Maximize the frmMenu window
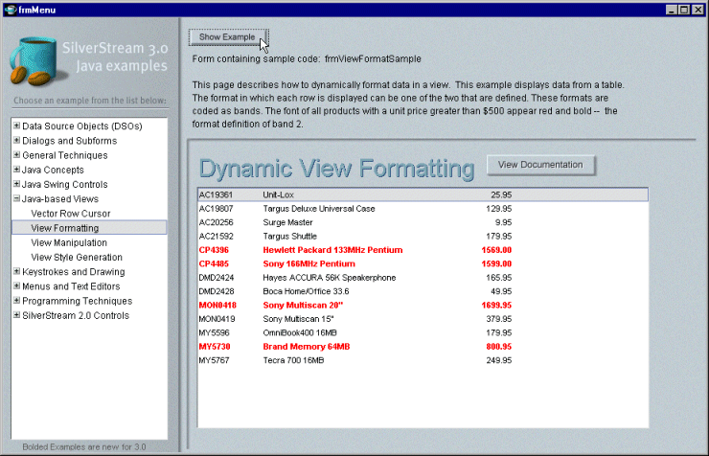The image size is (709, 456). pos(684,10)
